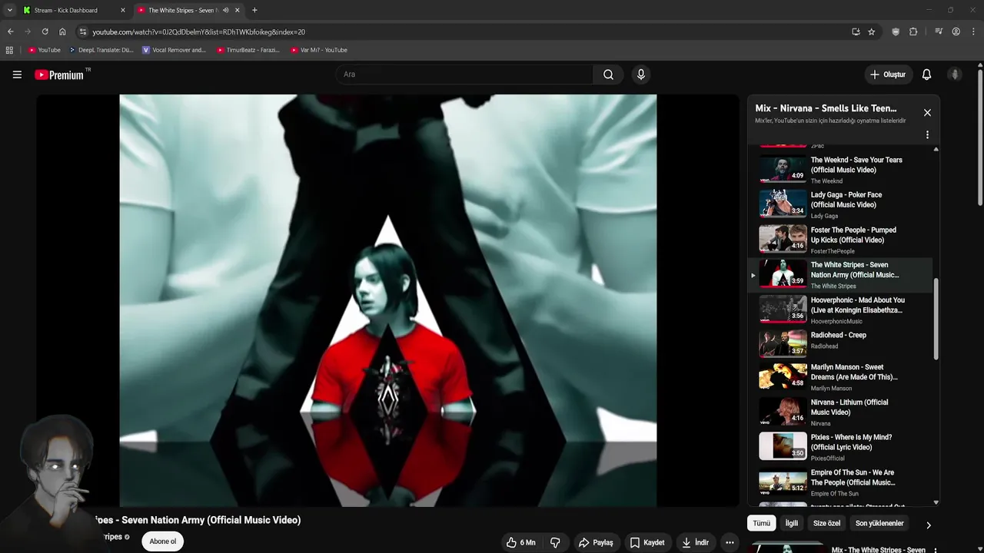Select the Tümü filter chip
Image resolution: width=984 pixels, height=553 pixels.
(761, 523)
